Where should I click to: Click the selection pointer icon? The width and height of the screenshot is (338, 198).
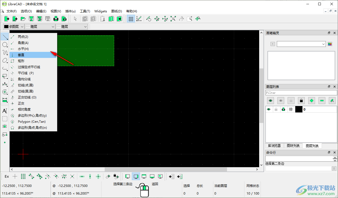point(75,19)
